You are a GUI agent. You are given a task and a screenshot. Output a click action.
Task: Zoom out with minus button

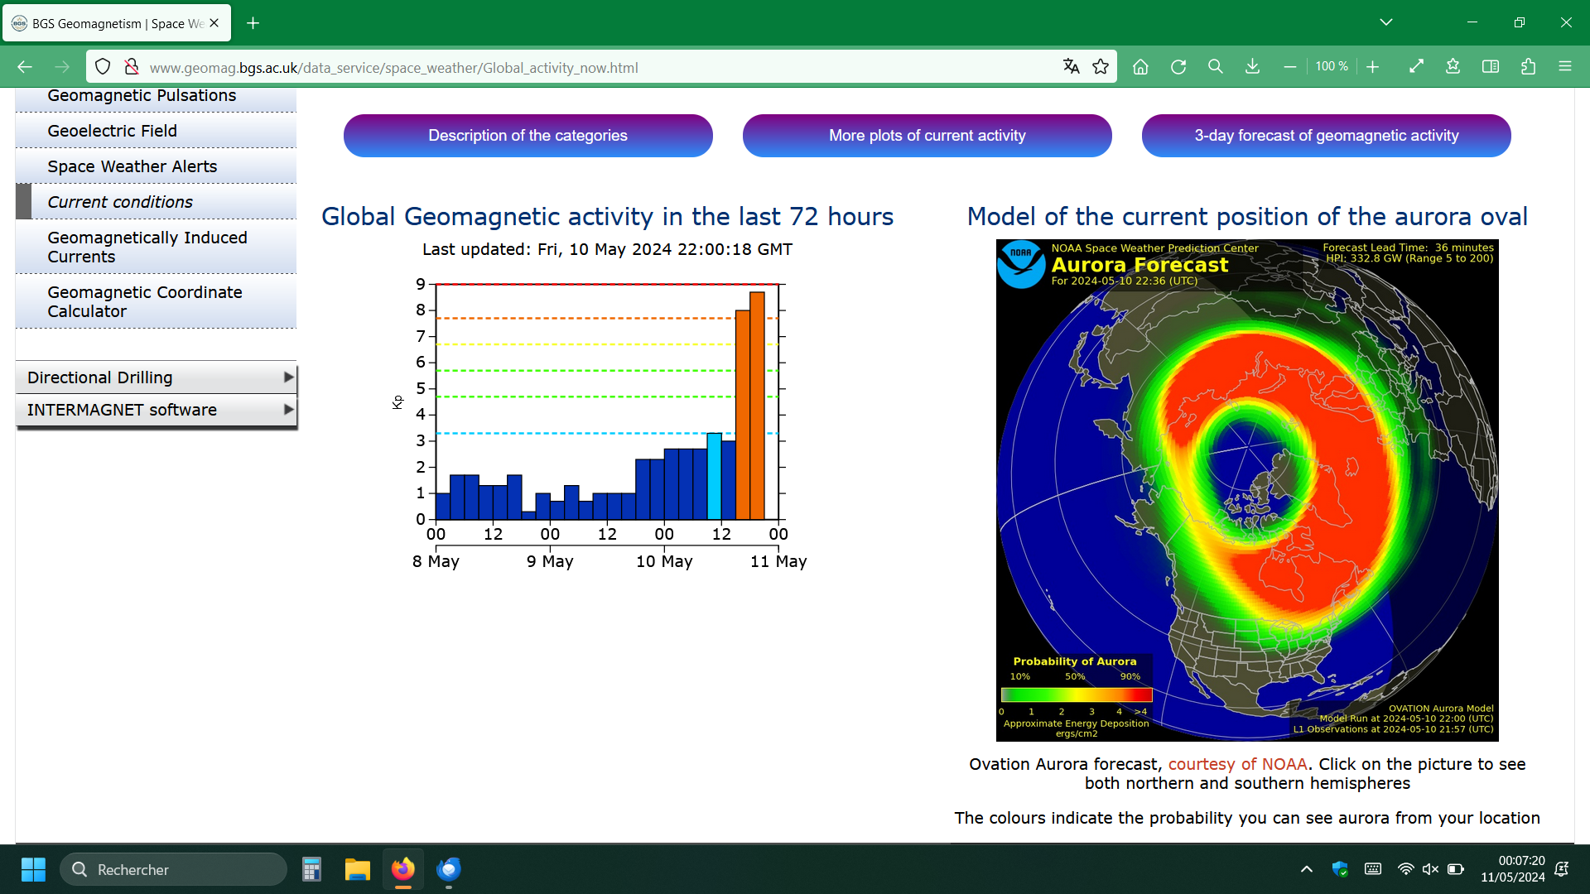(1289, 67)
